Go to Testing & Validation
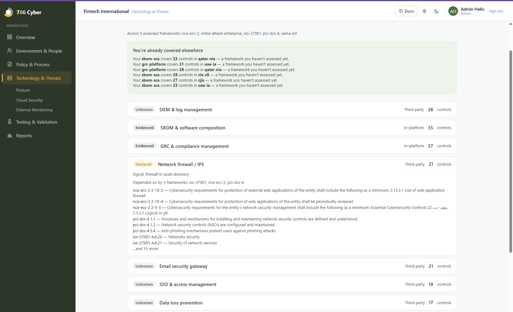Viewport: 513px width, 312px height. [x=37, y=122]
